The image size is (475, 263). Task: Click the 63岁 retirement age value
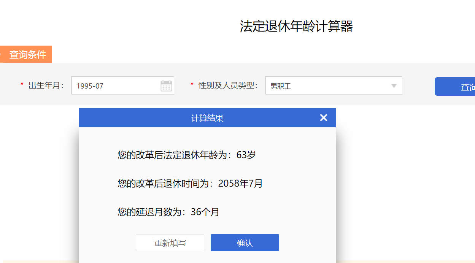(246, 155)
